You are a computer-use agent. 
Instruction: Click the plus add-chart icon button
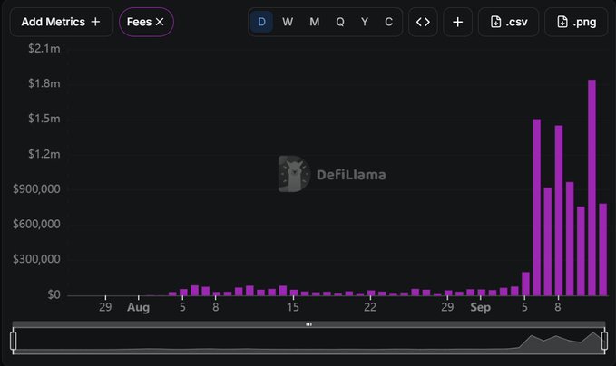[x=457, y=22]
